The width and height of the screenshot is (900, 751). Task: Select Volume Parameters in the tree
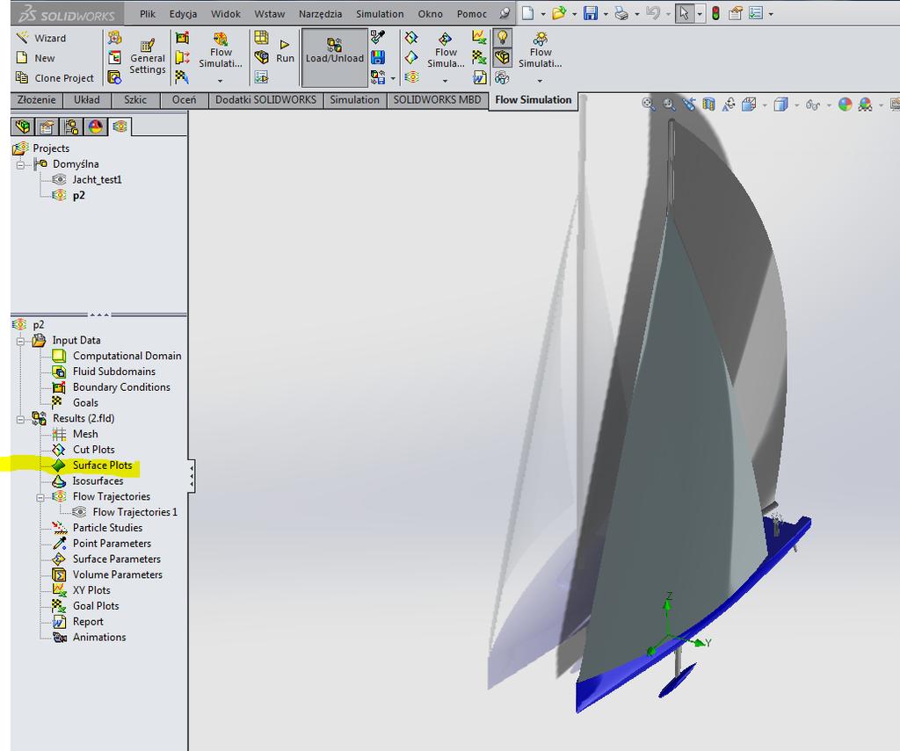(x=117, y=574)
